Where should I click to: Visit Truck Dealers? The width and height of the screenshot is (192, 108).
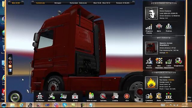tap(149, 63)
